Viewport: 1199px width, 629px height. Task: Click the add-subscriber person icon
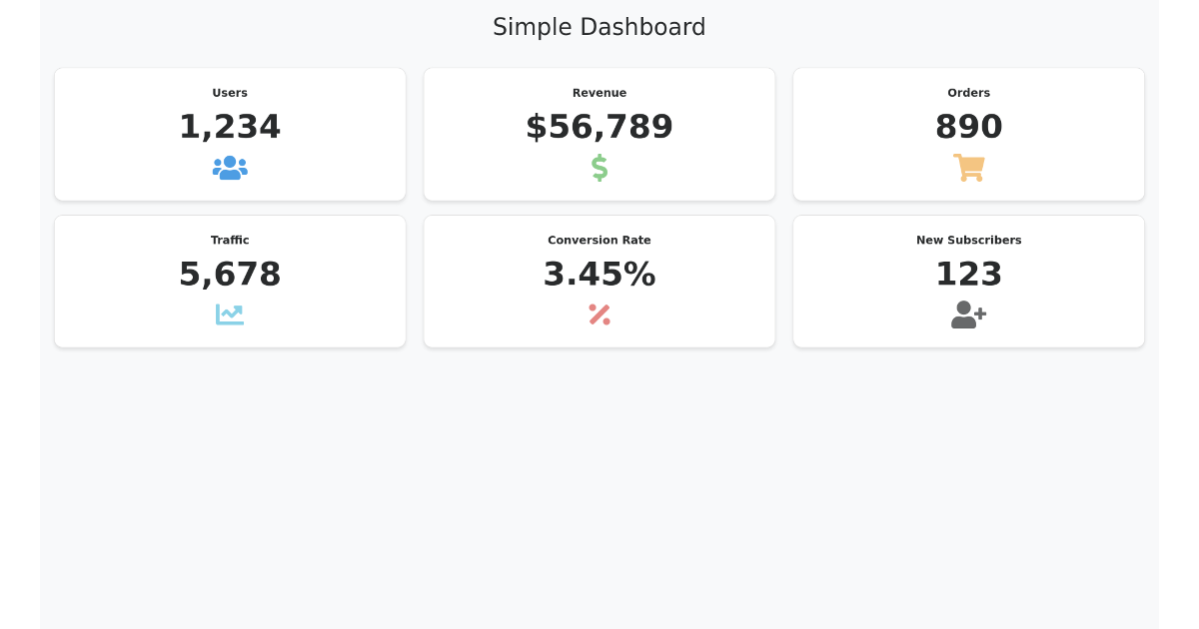point(968,314)
